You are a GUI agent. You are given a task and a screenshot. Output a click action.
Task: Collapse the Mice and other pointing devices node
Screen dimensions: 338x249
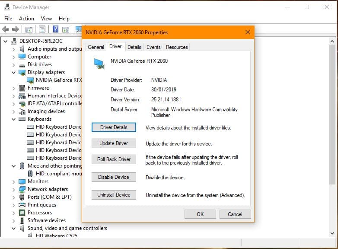pyautogui.click(x=13, y=166)
